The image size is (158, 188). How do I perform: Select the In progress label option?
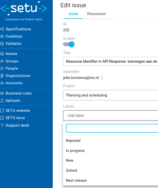(111, 151)
